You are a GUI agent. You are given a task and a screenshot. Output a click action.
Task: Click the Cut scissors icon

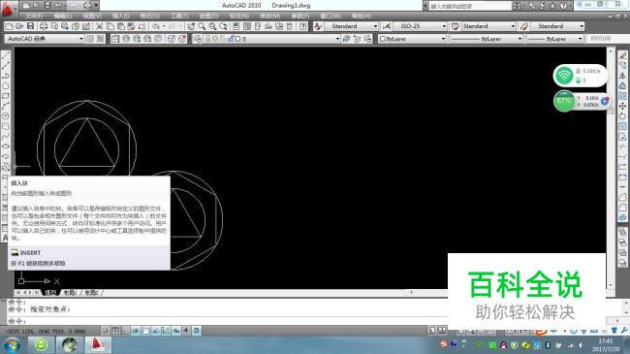pyautogui.click(x=100, y=26)
